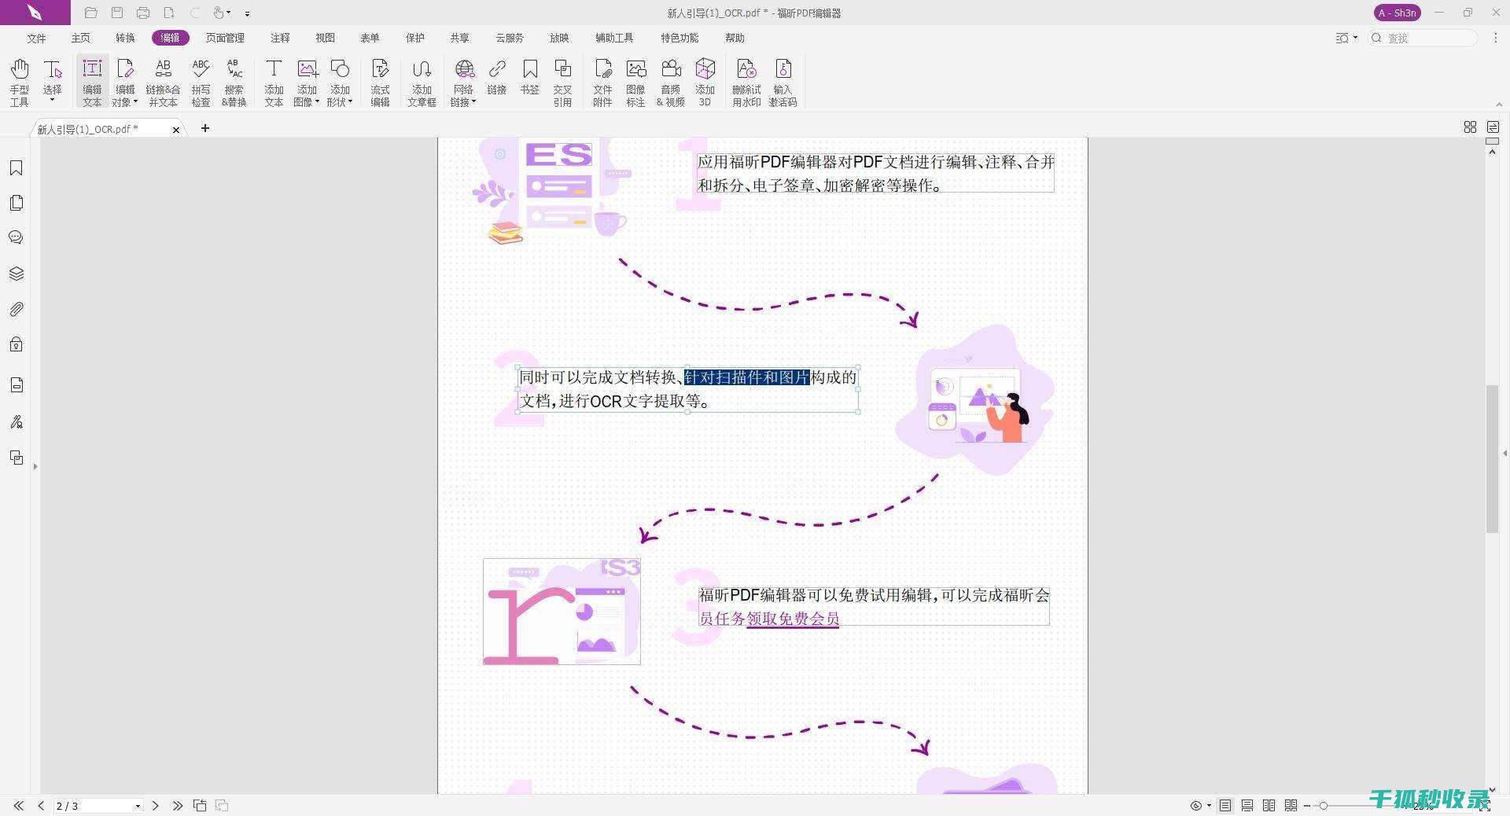1510x816 pixels.
Task: Activate the Edit Text tool (编辑文本)
Action: pyautogui.click(x=92, y=82)
